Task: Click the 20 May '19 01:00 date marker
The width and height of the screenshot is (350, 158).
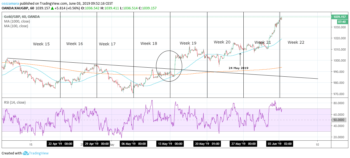Action: point(207,144)
